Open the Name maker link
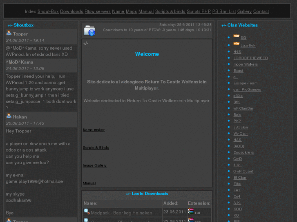 point(94,130)
